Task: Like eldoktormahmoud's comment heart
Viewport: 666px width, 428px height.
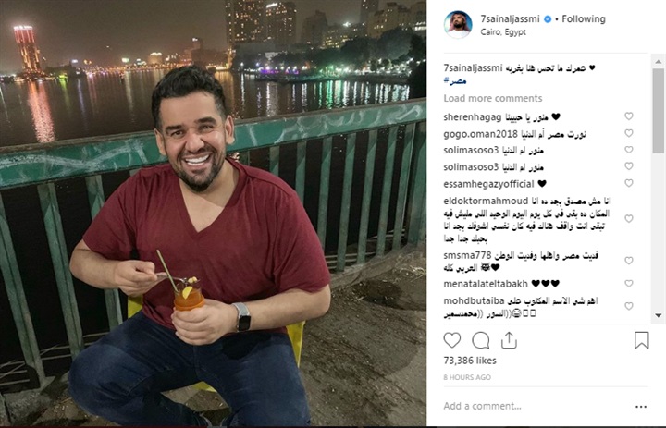Action: click(x=629, y=218)
